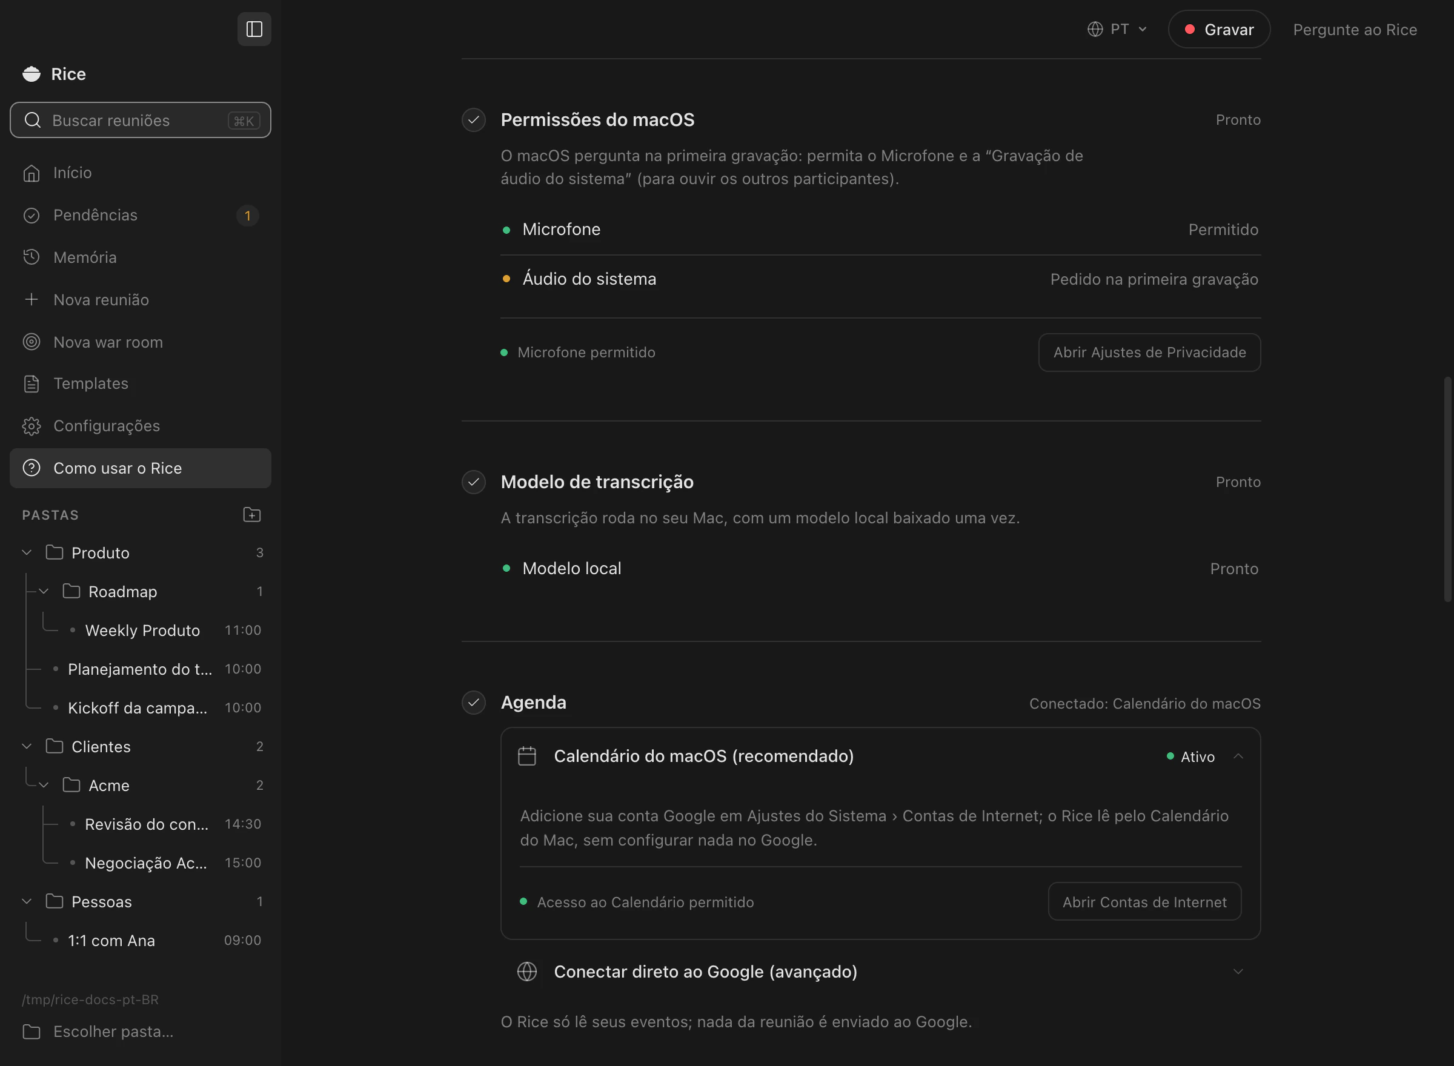
Task: Collapse the Pessoas folder chevron
Action: [x=27, y=901]
